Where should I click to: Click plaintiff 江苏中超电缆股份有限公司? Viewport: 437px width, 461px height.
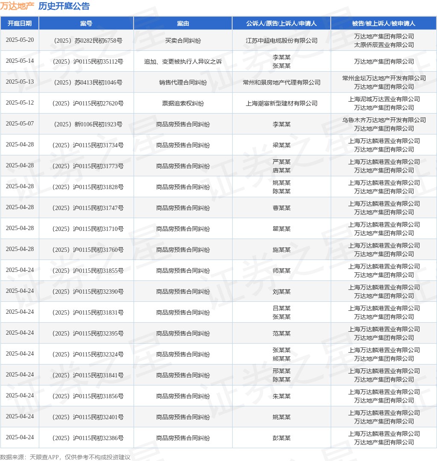click(x=282, y=41)
